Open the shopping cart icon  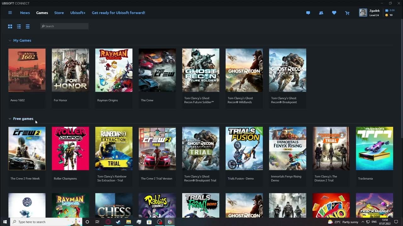click(347, 13)
